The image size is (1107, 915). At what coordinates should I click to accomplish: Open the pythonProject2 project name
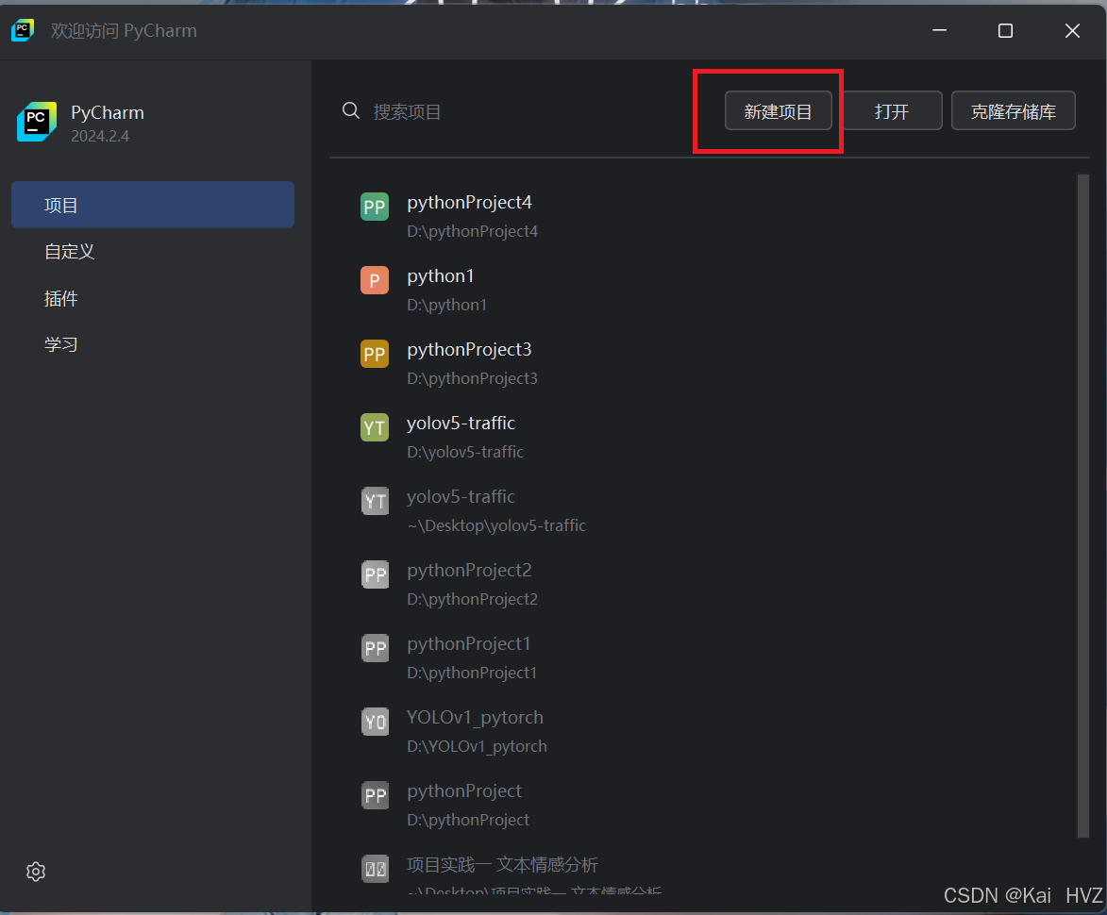469,570
